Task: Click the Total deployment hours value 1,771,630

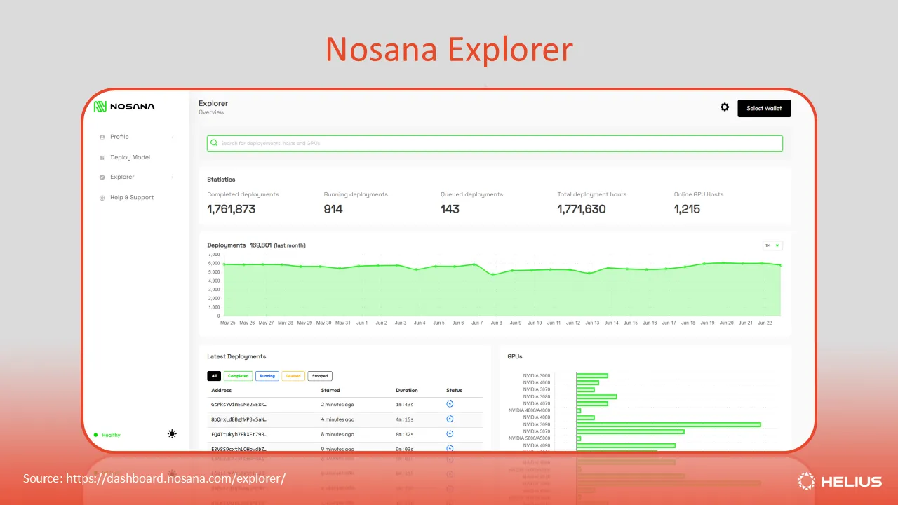Action: [582, 209]
